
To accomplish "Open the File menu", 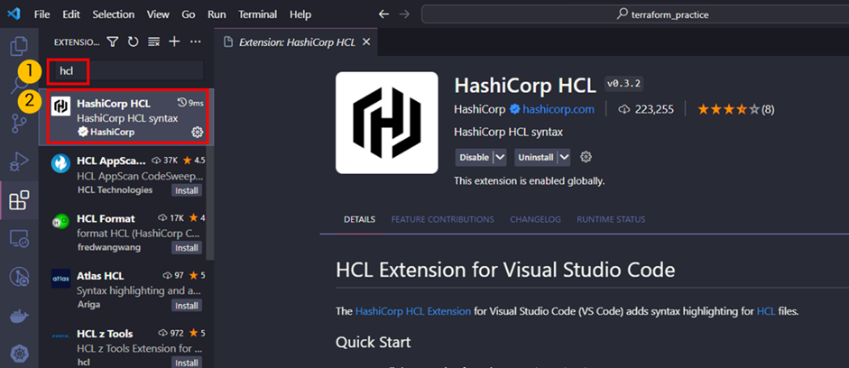I will [42, 14].
